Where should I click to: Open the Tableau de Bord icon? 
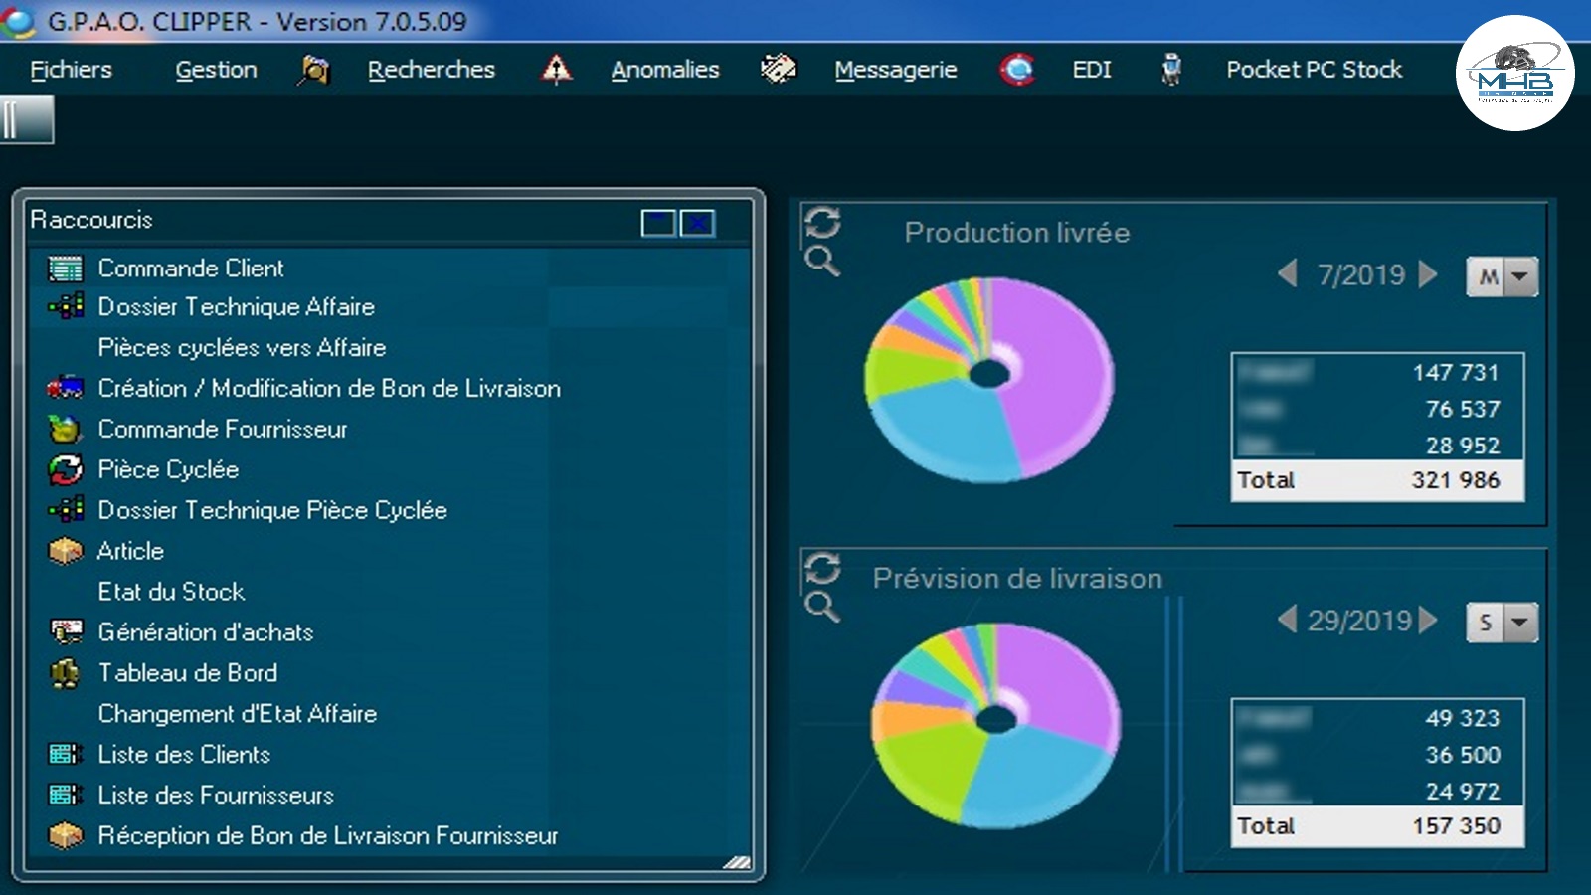pyautogui.click(x=63, y=672)
